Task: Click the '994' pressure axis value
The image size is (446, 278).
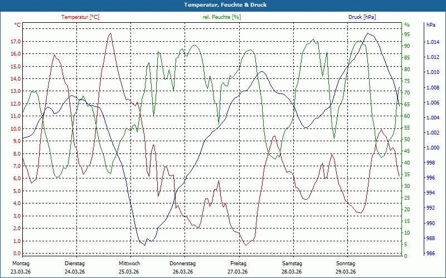Action: click(431, 193)
